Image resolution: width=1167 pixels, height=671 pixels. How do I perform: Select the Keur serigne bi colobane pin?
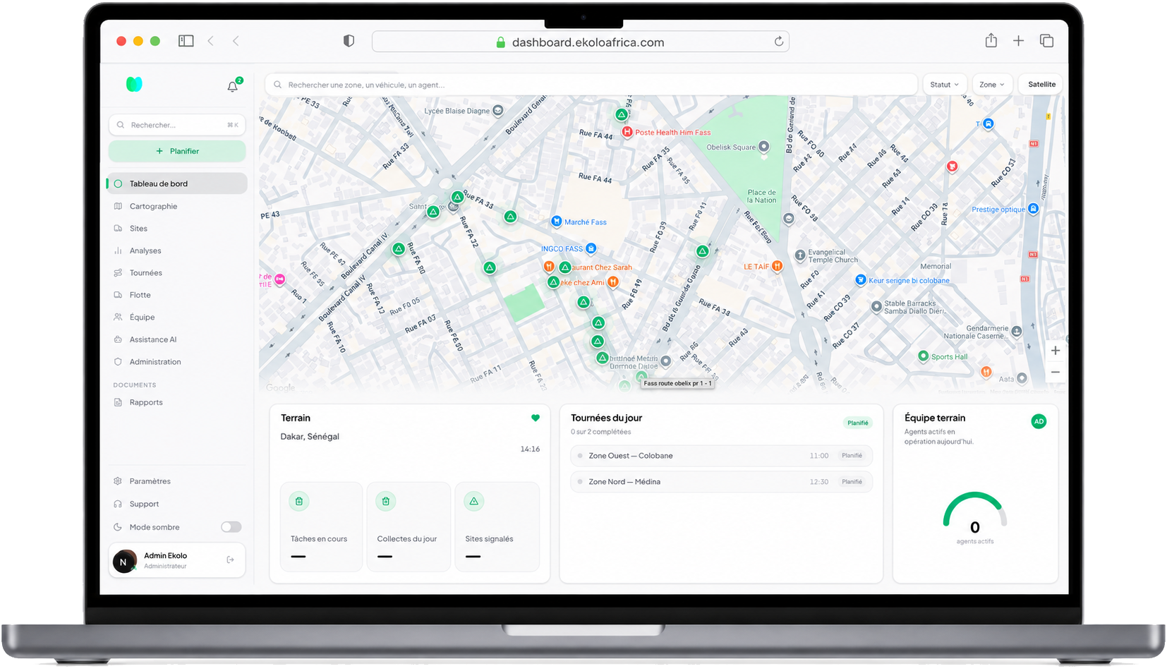pos(861,280)
